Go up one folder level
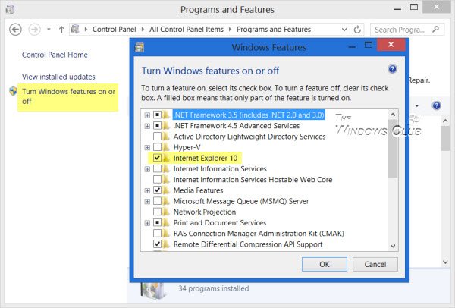The height and width of the screenshot is (308, 455). 61,30
